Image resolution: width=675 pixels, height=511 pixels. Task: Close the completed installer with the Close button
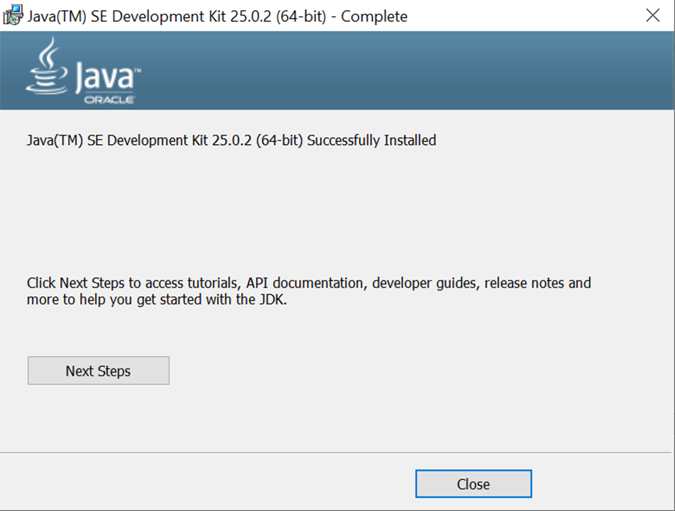point(473,484)
